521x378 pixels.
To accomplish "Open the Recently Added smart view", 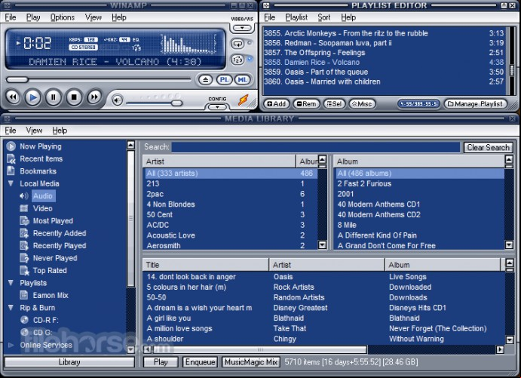I will click(x=60, y=233).
